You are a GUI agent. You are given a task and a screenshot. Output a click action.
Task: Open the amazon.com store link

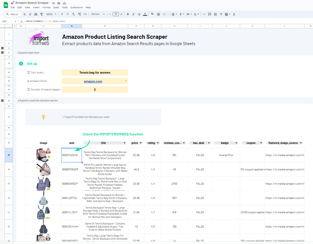[x=93, y=81]
